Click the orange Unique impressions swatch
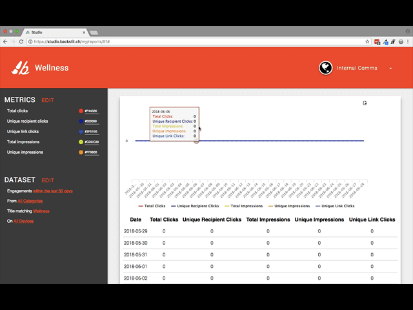Viewport: 413px width, 310px height. pos(81,152)
